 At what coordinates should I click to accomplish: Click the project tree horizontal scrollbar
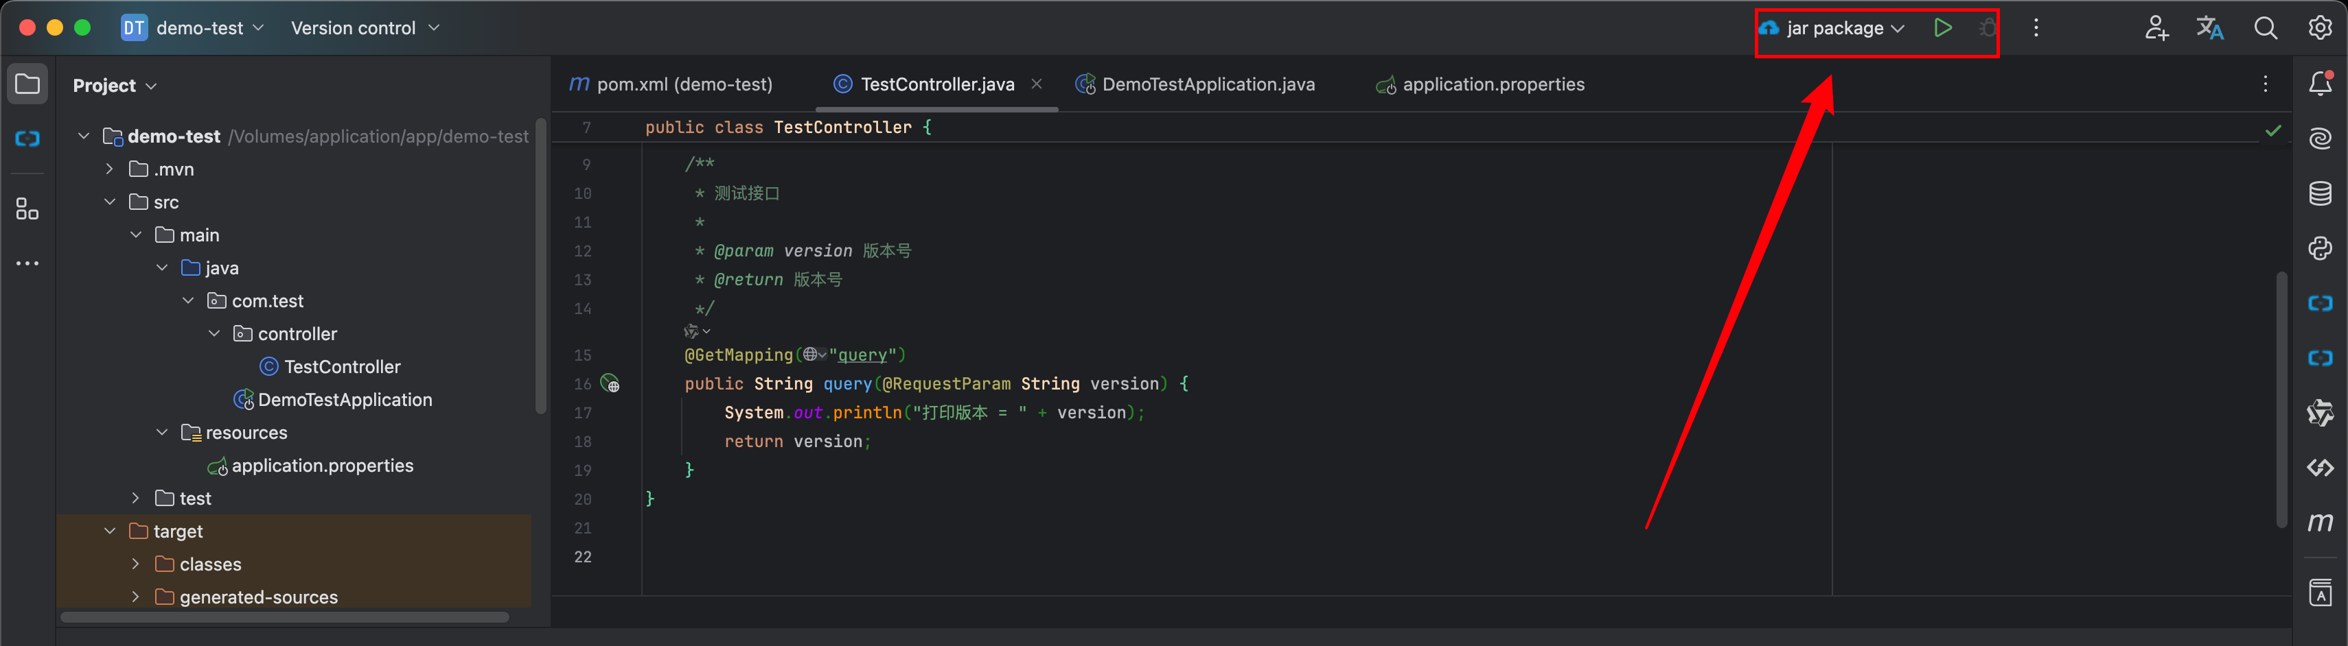click(x=284, y=617)
